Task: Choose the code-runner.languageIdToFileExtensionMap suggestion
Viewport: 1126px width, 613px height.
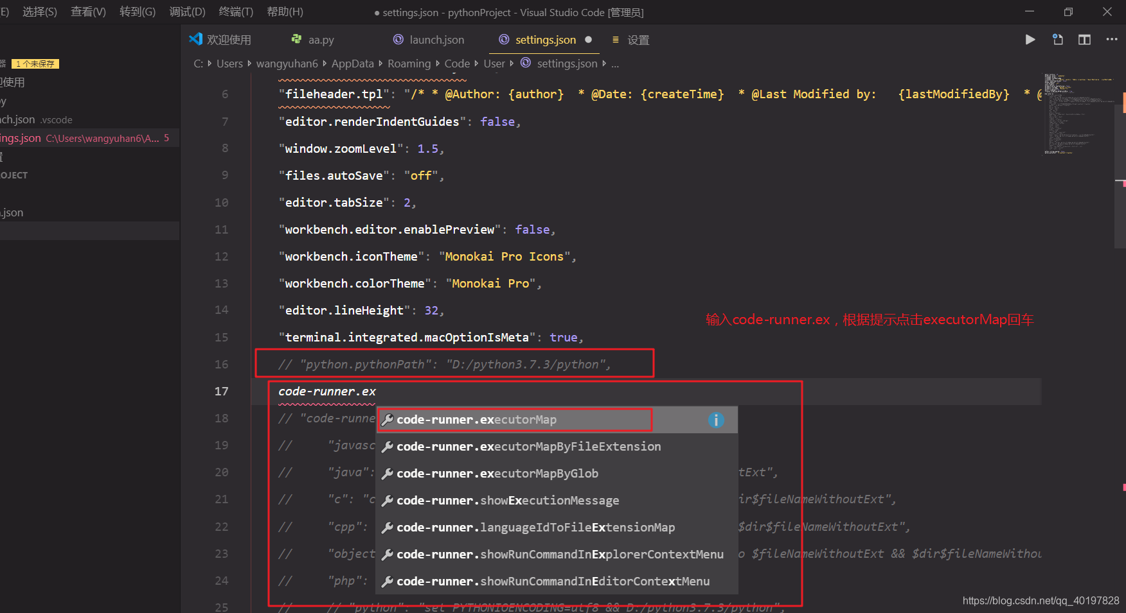Action: (x=557, y=528)
